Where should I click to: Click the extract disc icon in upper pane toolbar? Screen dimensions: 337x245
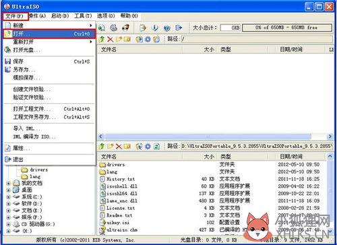(139, 39)
